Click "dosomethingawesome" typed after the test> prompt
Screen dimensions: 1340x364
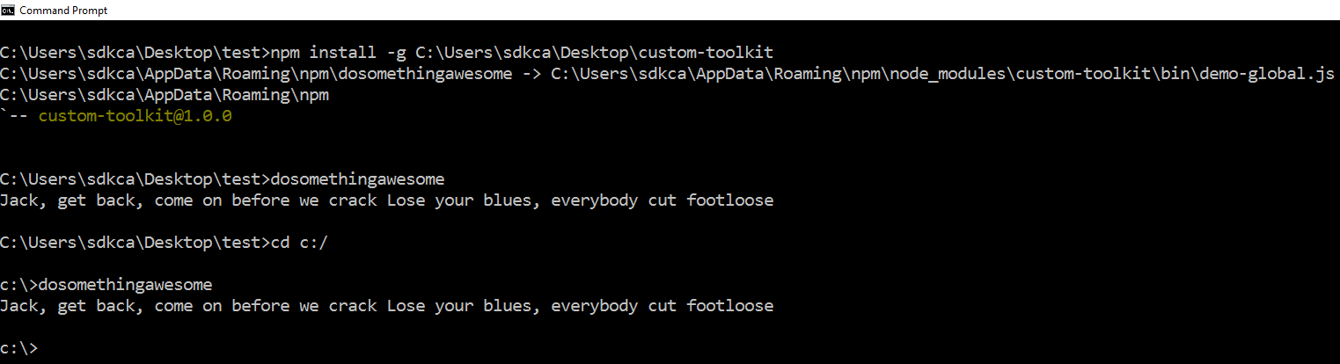click(x=357, y=179)
